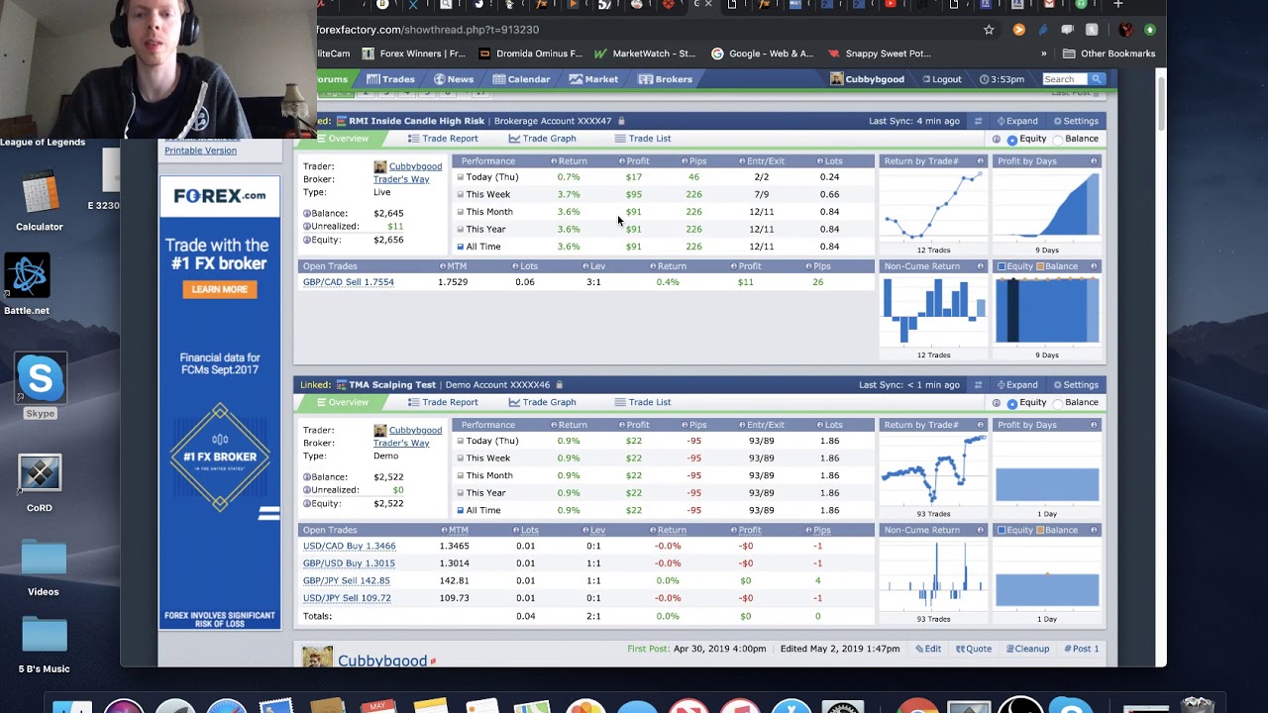Screen dimensions: 1268x713
Task: Click the browser address bar URL
Action: (x=428, y=30)
